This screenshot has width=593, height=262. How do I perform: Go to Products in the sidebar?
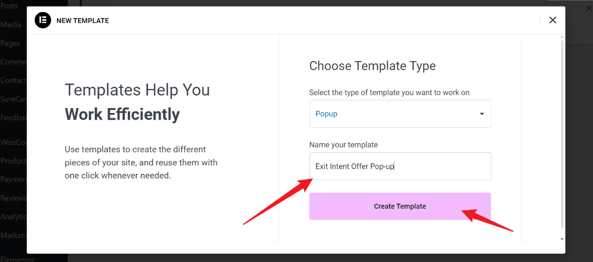[x=13, y=161]
